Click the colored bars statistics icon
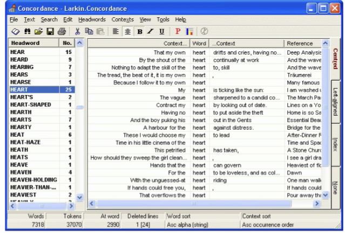The height and width of the screenshot is (233, 345). tap(190, 31)
